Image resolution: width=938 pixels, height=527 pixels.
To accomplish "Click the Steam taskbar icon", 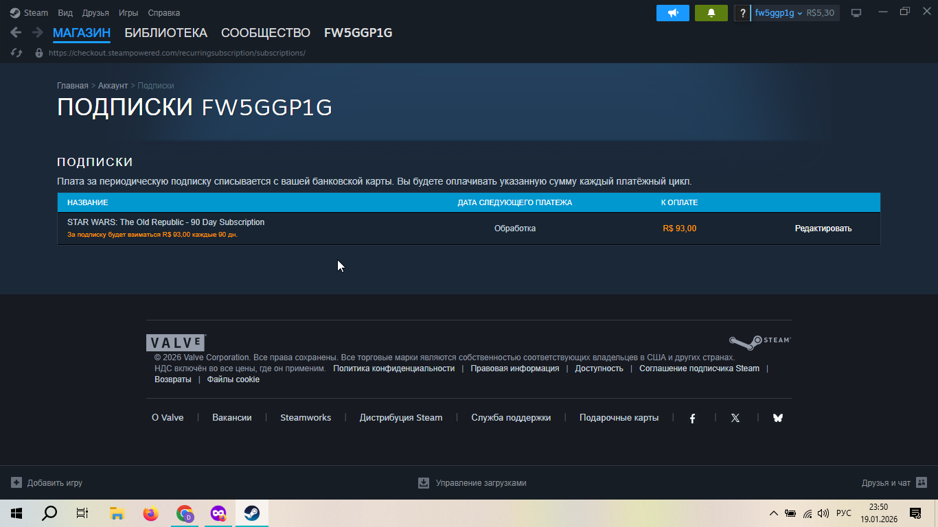I will tap(252, 513).
